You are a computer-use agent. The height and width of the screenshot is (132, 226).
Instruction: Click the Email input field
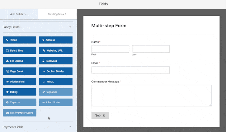point(131,70)
